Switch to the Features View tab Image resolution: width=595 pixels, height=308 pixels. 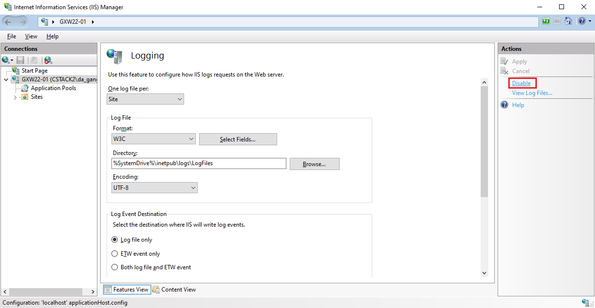tap(126, 290)
